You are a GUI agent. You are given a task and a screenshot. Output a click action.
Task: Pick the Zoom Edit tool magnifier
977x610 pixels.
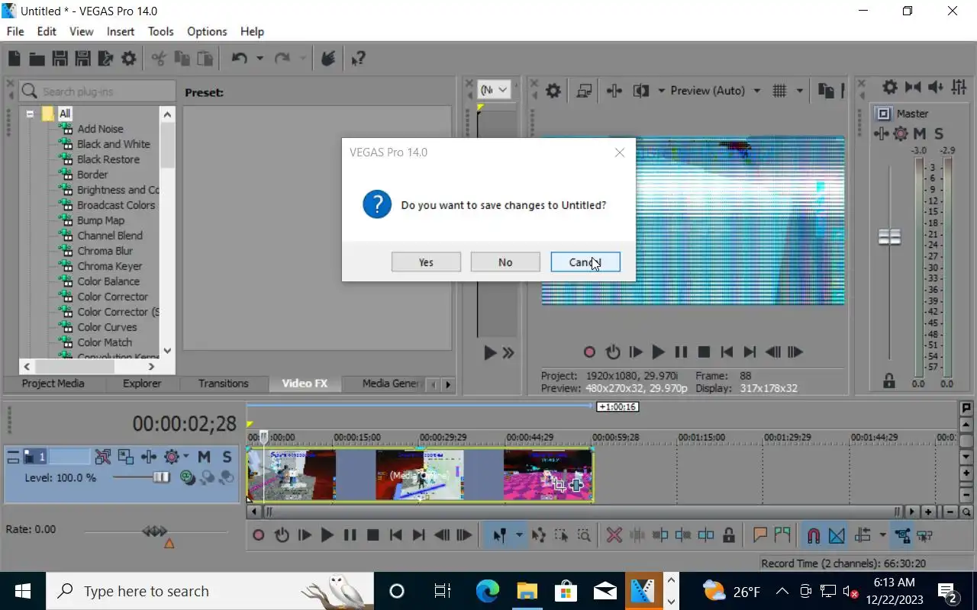(x=584, y=535)
